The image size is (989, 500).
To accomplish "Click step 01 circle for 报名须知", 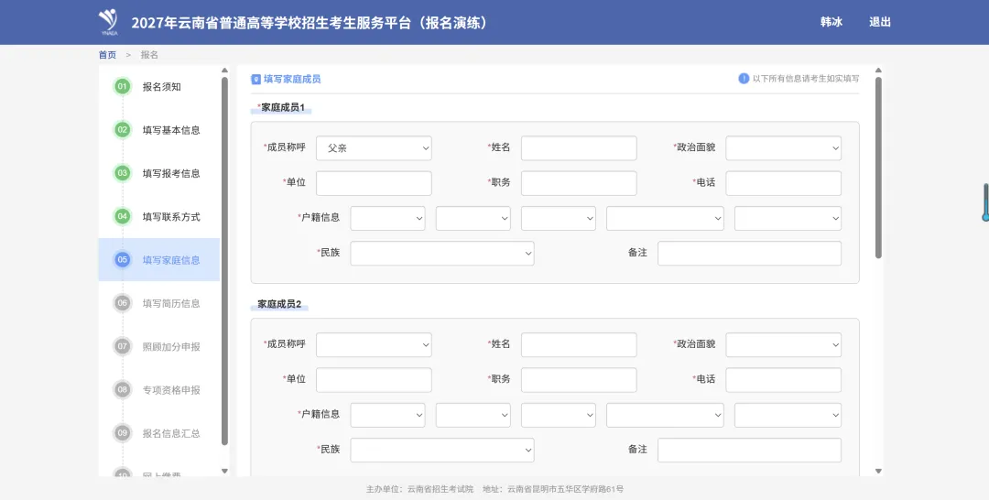I will 123,86.
